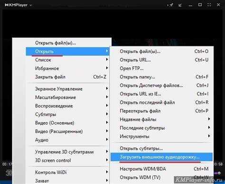Pin the player window on top

pyautogui.click(x=171, y=5)
